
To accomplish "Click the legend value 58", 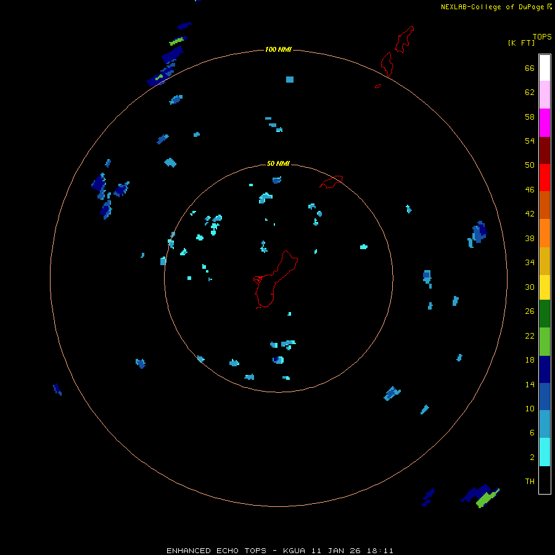I will (x=530, y=117).
